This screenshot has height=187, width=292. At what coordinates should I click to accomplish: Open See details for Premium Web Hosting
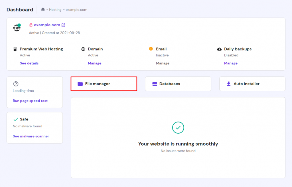[29, 63]
